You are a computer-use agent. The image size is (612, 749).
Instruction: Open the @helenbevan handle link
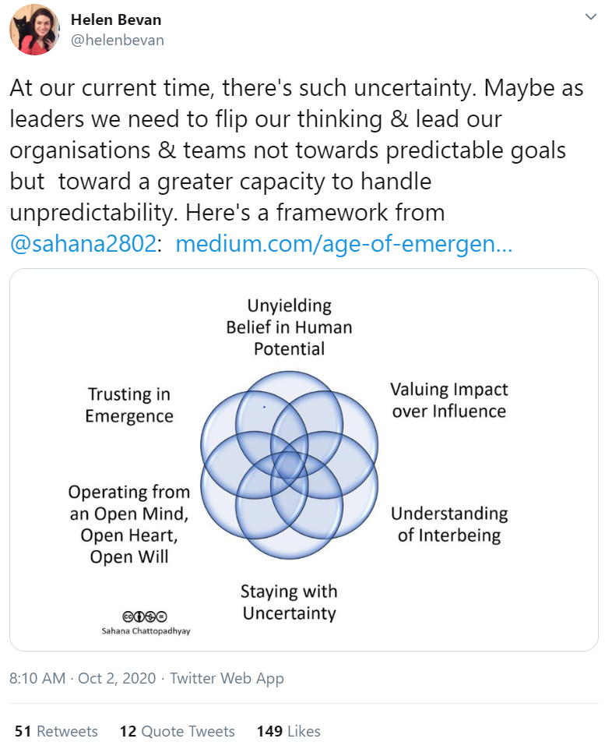coord(118,40)
